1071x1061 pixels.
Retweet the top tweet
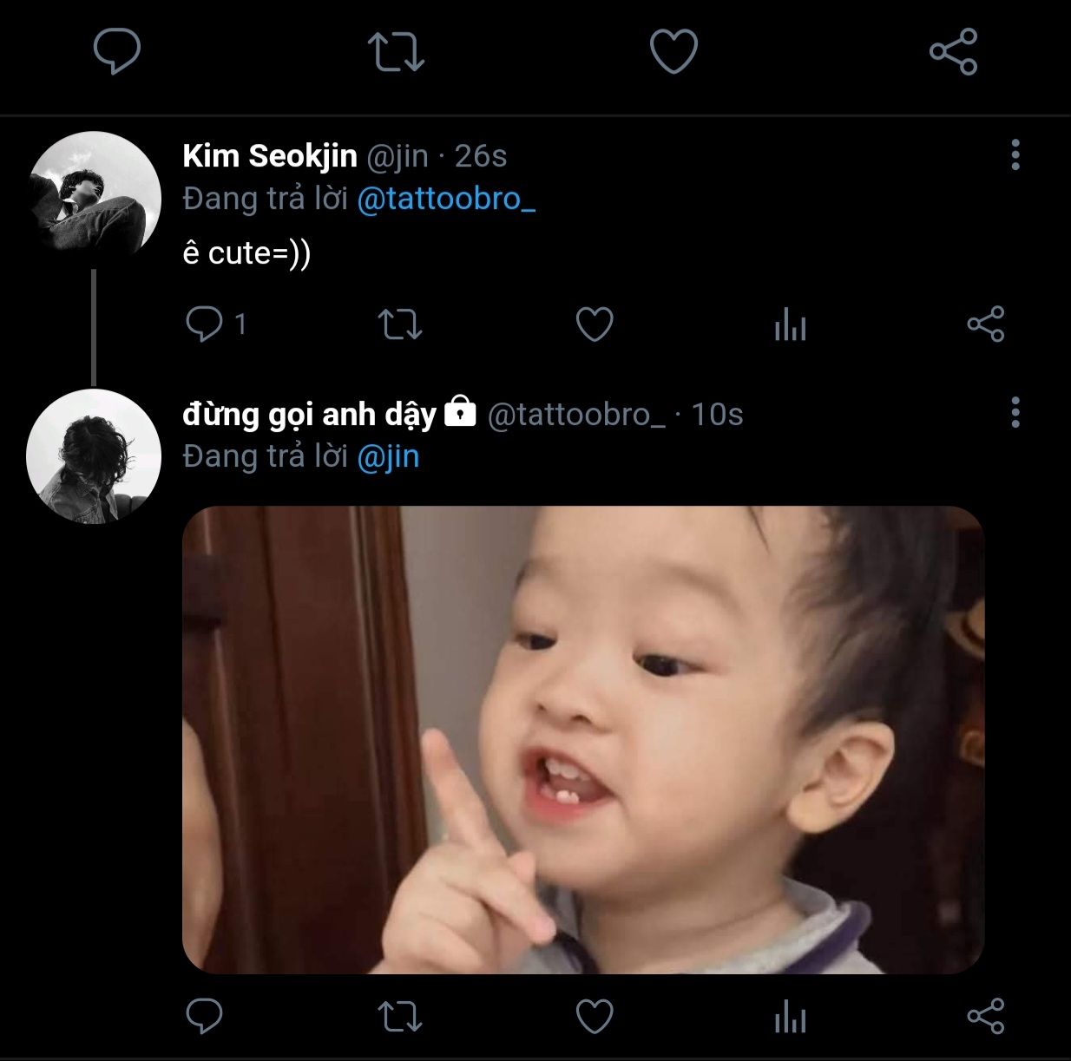pos(396,51)
